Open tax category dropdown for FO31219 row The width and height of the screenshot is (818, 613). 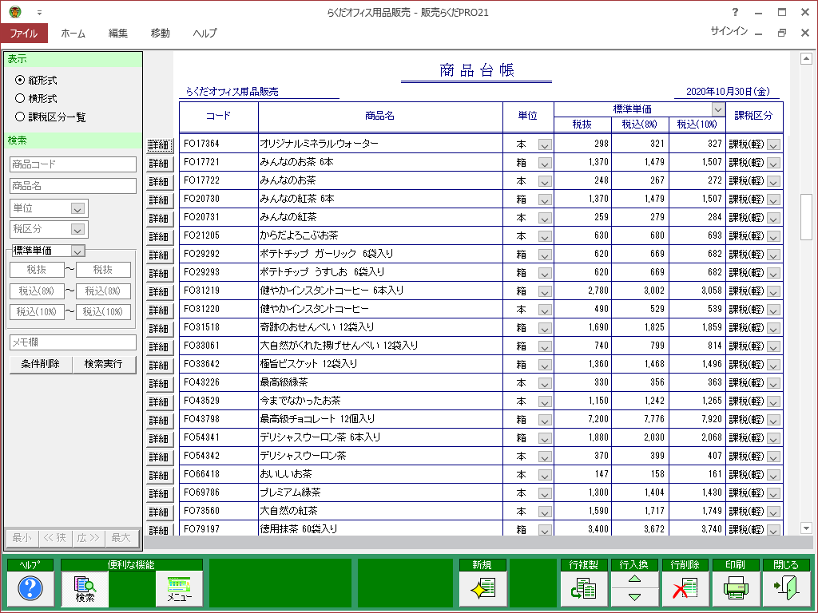773,291
